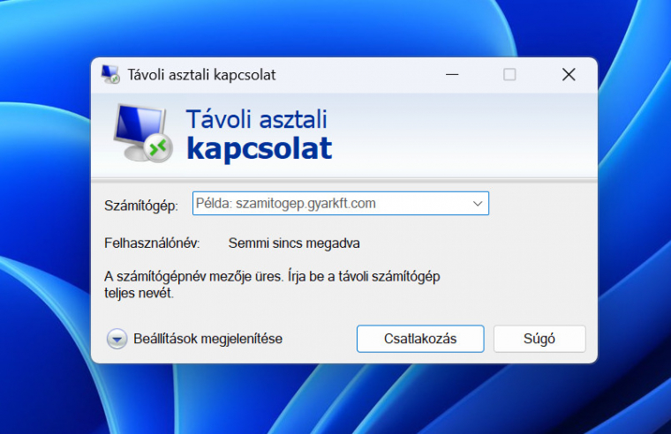The height and width of the screenshot is (434, 671).
Task: Open the Számítógép dropdown arrow
Action: coord(478,204)
